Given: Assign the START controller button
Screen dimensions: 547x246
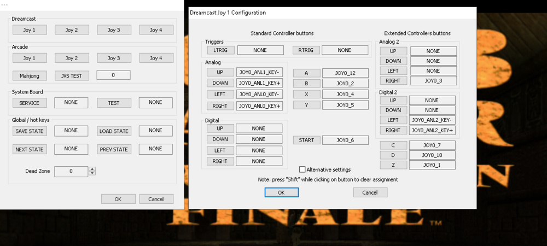Looking at the screenshot, I should click(x=307, y=140).
